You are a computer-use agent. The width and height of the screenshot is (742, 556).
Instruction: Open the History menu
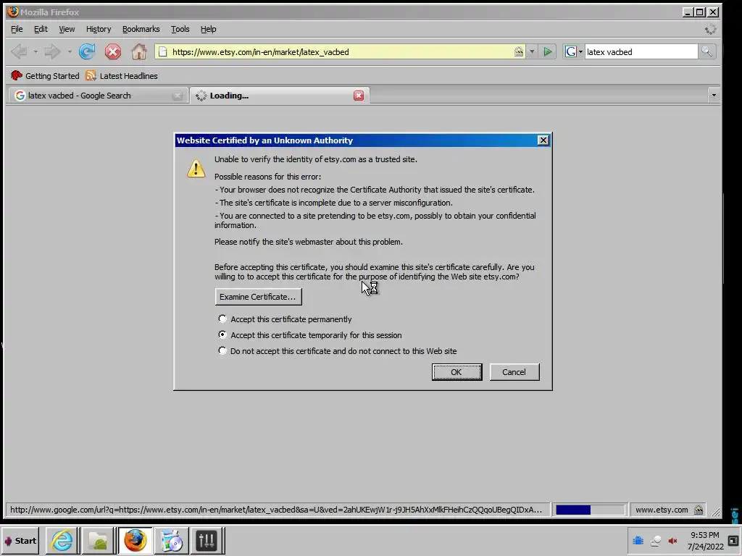click(99, 29)
